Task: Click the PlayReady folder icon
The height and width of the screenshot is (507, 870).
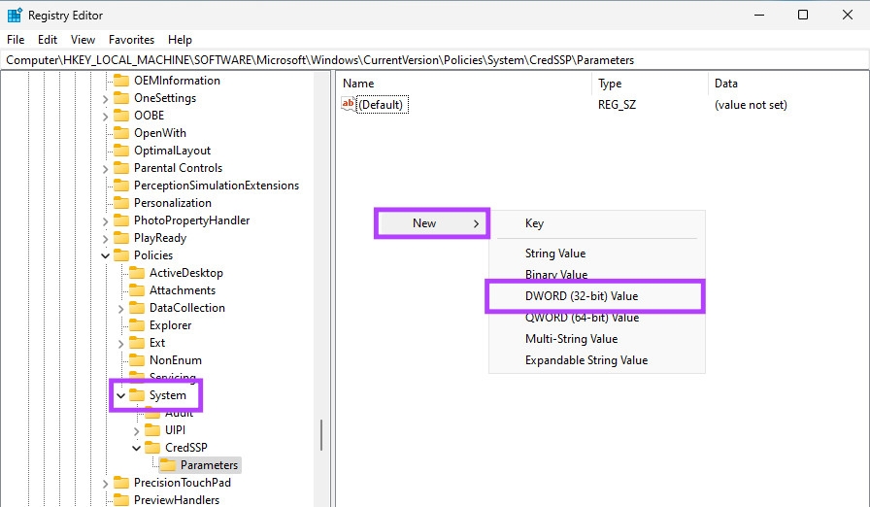Action: pyautogui.click(x=121, y=238)
